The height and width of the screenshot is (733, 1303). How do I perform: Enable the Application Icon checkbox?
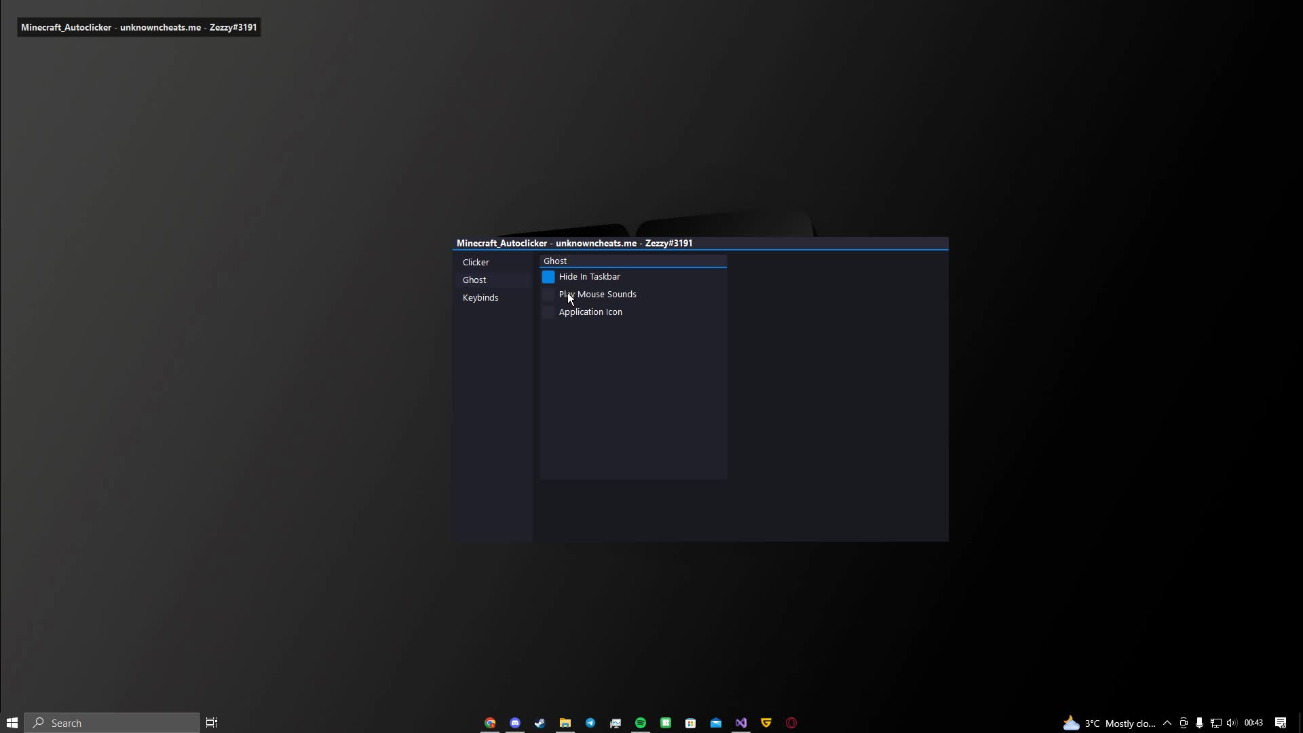click(548, 312)
